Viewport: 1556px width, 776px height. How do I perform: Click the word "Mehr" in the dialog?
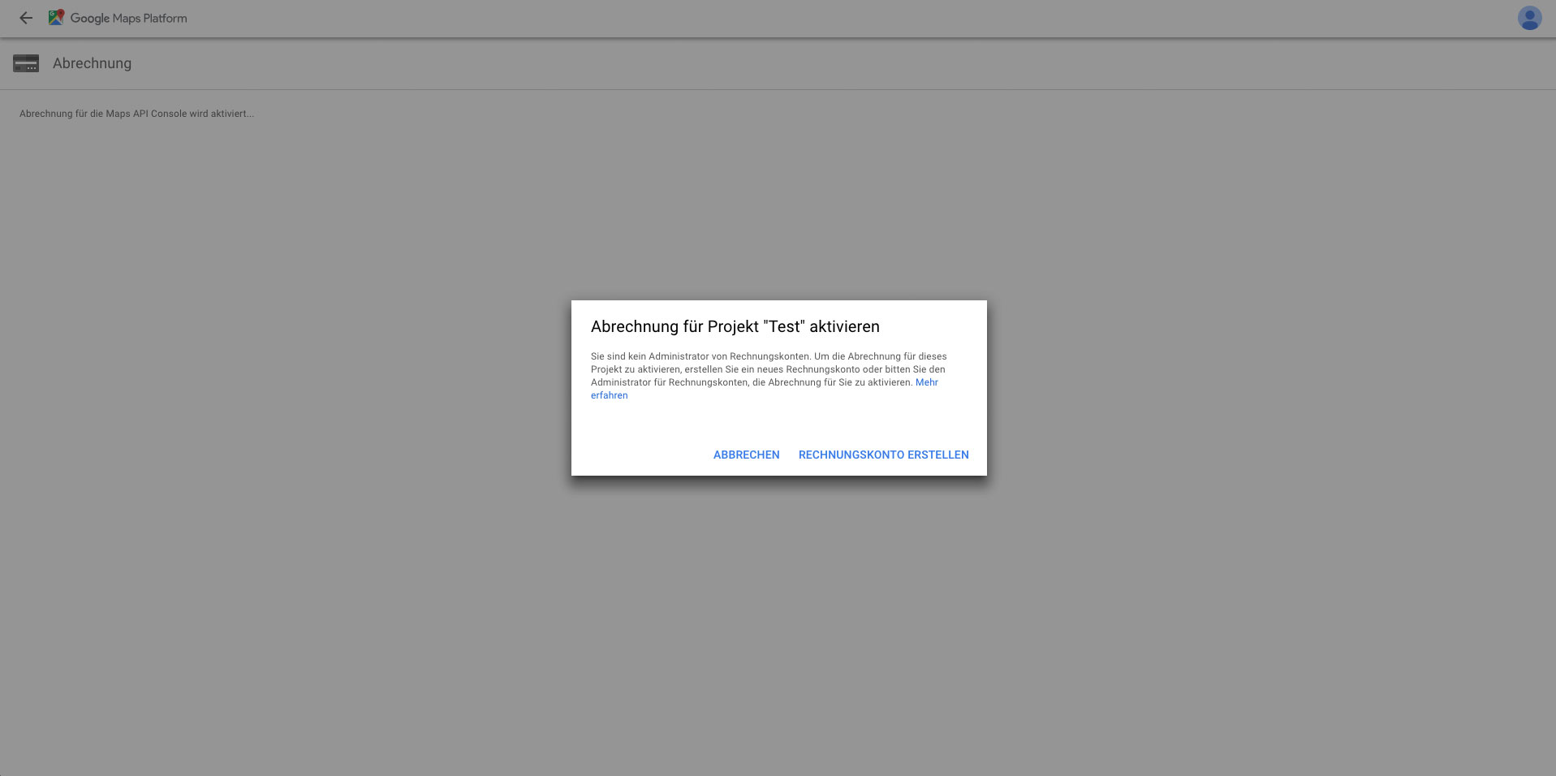926,382
